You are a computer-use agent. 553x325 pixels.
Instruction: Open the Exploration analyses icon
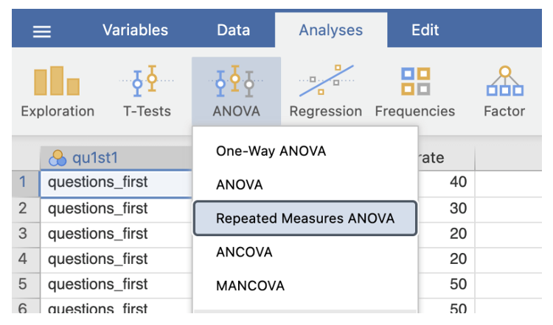click(x=58, y=91)
